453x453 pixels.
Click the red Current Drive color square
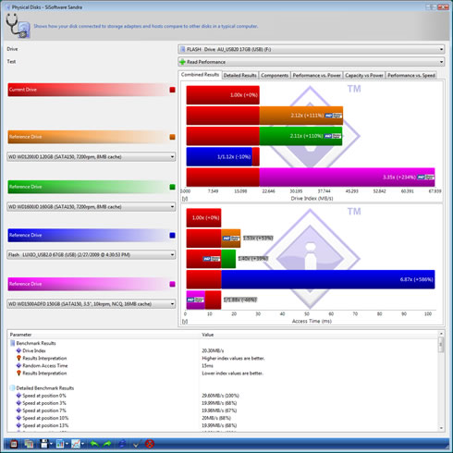tap(172, 90)
